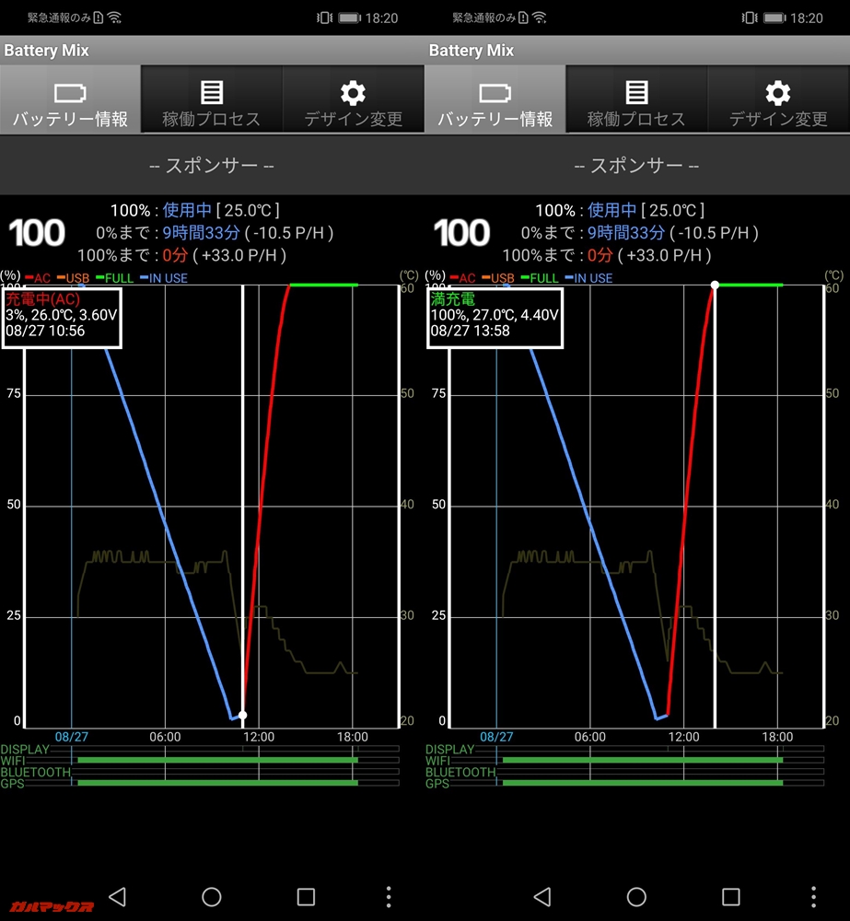Tap battery outline icon on right screen
850x921 pixels.
495,92
